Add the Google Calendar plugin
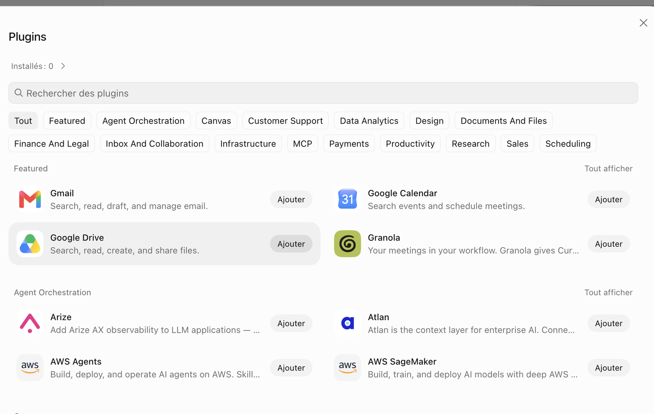The width and height of the screenshot is (654, 414). [x=609, y=199]
